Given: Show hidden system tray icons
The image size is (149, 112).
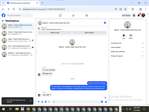Looking at the screenshot, I should coord(123,109).
